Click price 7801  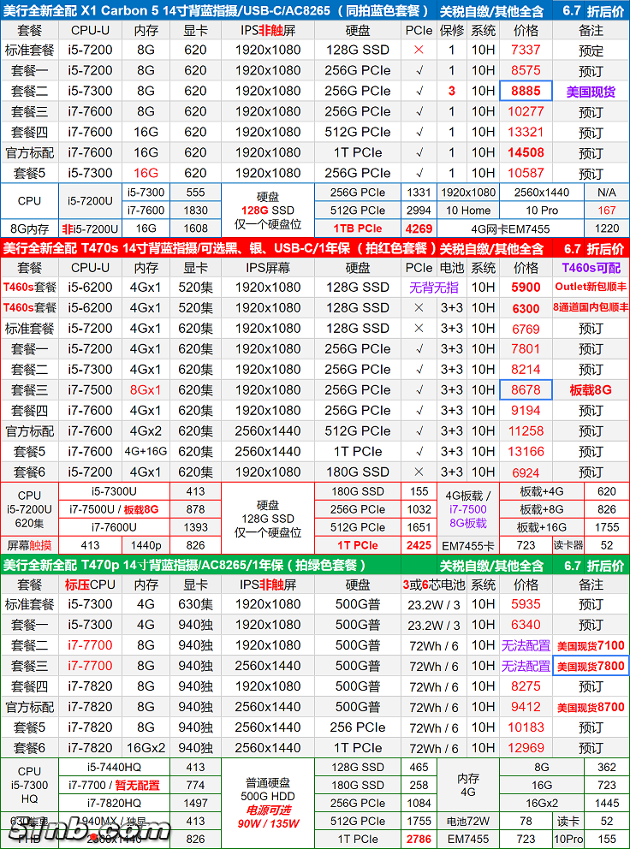tap(526, 349)
